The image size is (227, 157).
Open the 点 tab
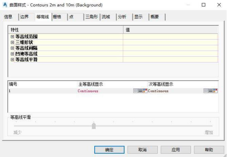(76, 17)
